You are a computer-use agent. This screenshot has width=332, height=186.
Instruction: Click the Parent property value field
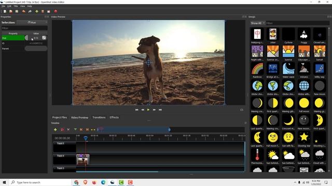36,49
